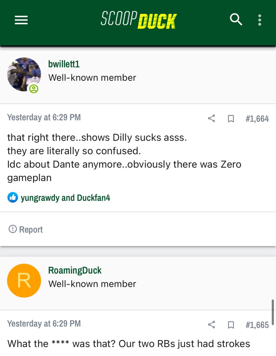Share post #1,665

(x=212, y=325)
